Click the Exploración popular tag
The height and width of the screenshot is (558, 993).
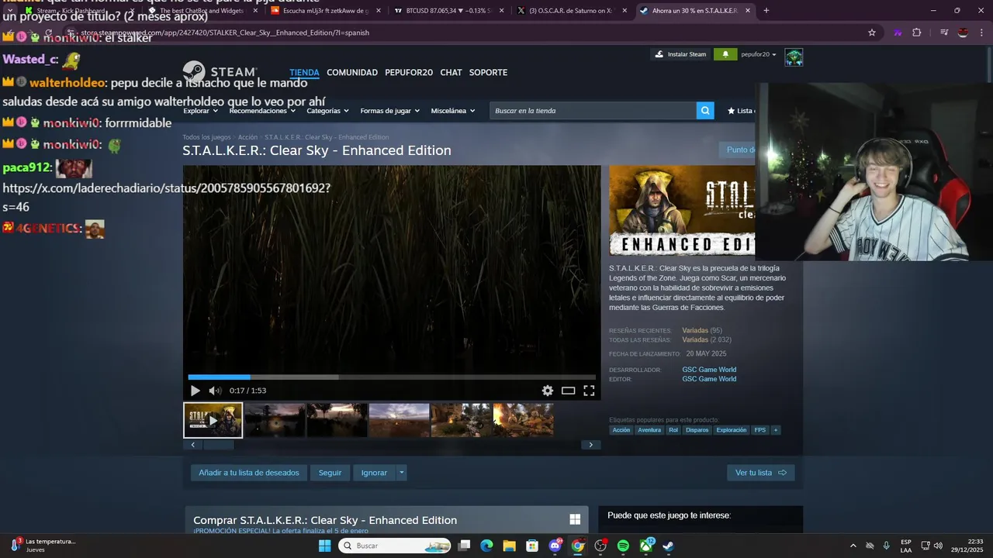(x=732, y=430)
